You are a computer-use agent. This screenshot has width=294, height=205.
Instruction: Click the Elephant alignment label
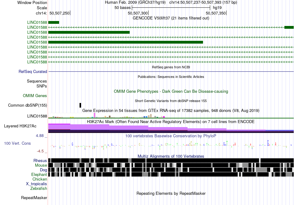[39, 175]
